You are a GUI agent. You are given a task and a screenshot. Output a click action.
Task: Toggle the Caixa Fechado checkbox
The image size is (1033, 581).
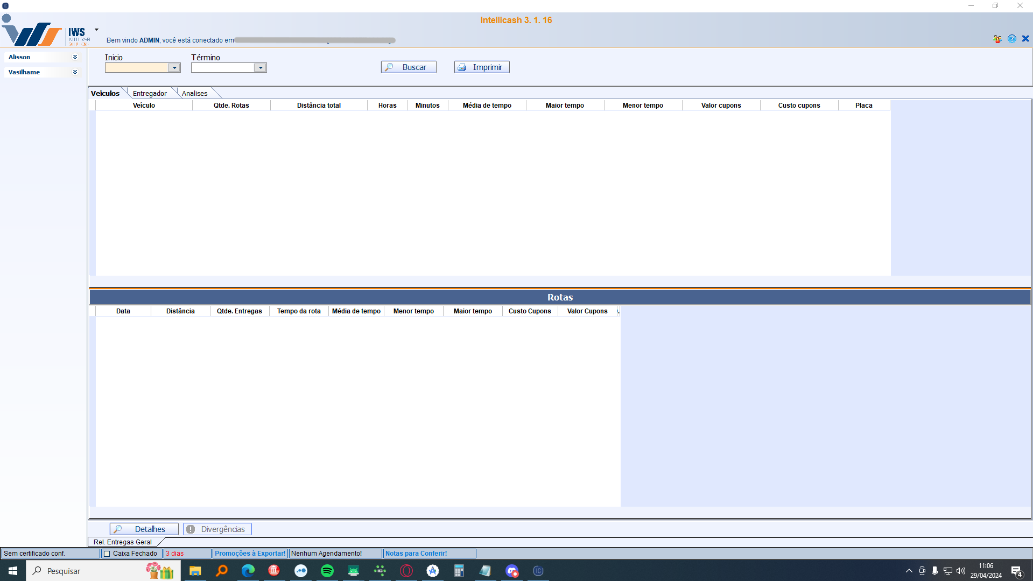[x=107, y=554]
